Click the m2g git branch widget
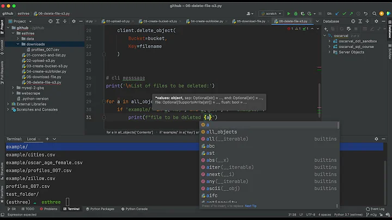392x220 pixels. 371,215
